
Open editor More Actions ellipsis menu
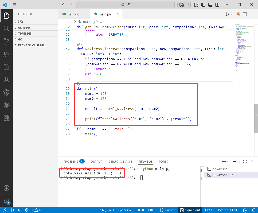pyautogui.click(x=252, y=14)
